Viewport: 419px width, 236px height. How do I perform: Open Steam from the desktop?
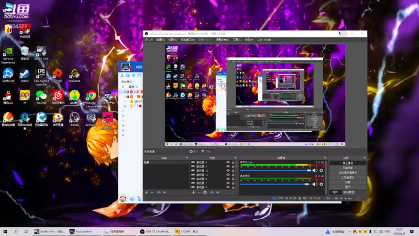coord(25,75)
